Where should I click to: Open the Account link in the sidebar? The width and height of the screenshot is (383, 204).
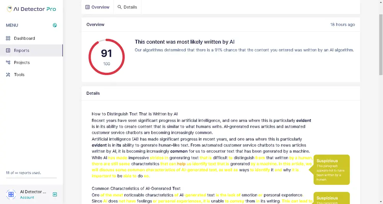[x=27, y=197]
